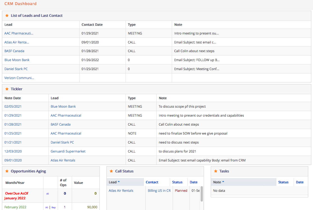This screenshot has width=313, height=210.
Task: Click 'No data' in Tasks panel
Action: click(219, 191)
